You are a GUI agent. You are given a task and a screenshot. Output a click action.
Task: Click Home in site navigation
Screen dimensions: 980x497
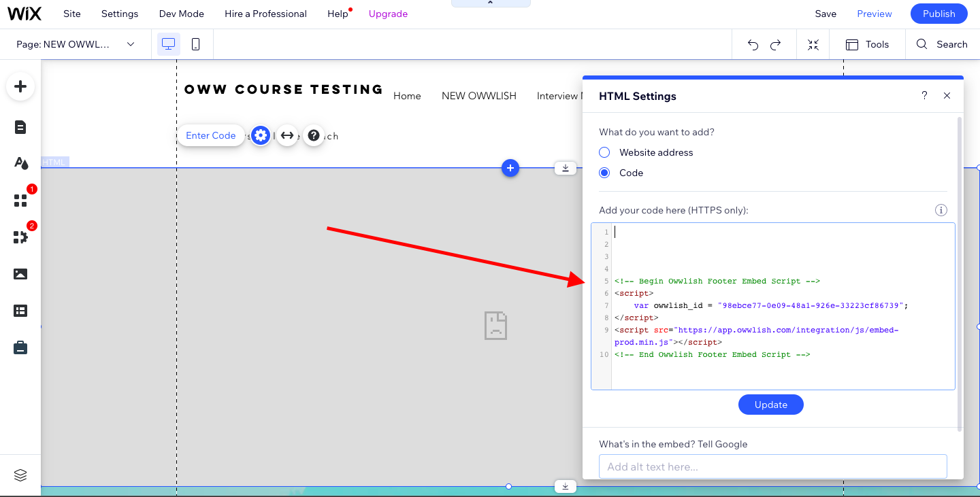coord(407,96)
